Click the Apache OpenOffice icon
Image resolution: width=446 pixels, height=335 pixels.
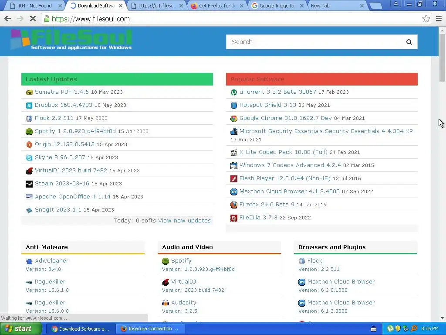[x=29, y=197]
